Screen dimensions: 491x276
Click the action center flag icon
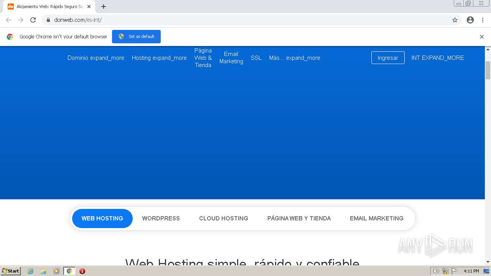point(455,271)
